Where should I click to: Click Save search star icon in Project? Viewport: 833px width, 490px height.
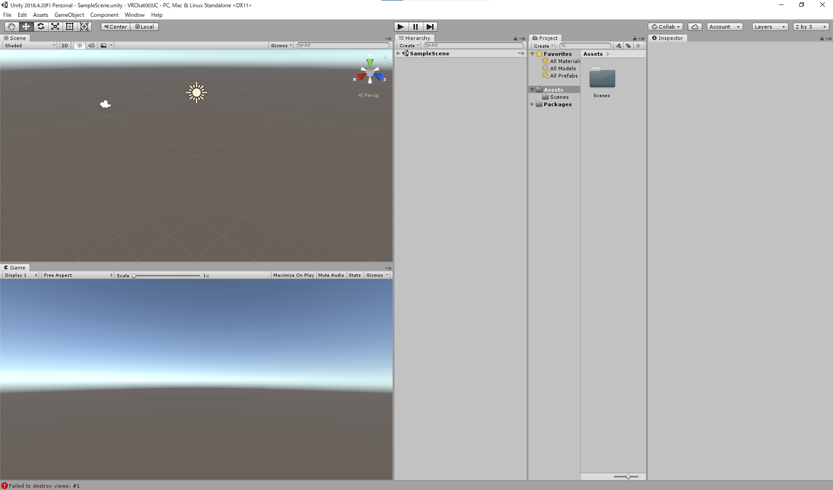[638, 46]
